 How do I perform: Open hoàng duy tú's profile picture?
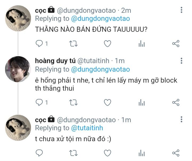pyautogui.click(x=18, y=69)
